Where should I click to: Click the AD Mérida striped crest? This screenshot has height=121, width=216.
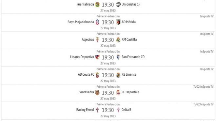coord(118,22)
